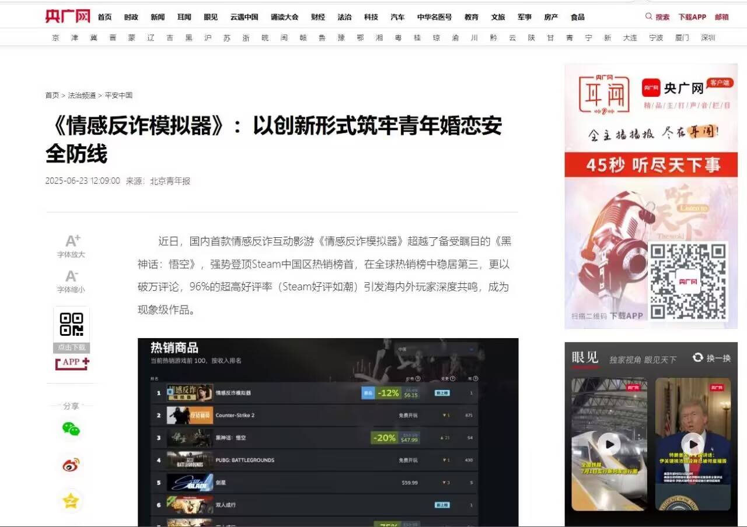
Task: Play the high-speed train video
Action: [x=609, y=445]
